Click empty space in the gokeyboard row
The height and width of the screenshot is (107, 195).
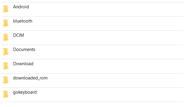point(106,95)
